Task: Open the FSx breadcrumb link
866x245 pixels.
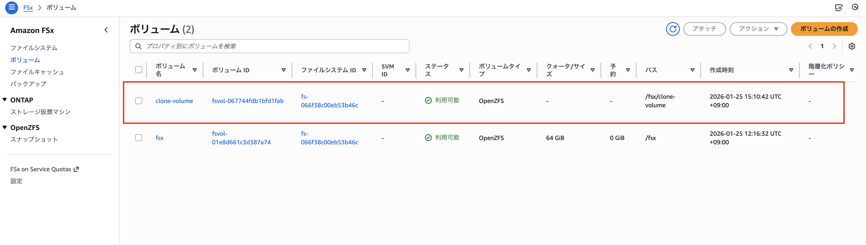Action: point(28,7)
